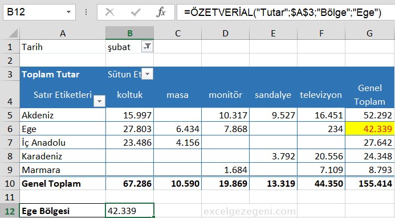This screenshot has width=395, height=218.
Task: Click the Ege televizyon value 234
Action: point(321,129)
